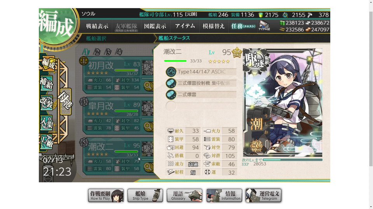Switch to fleet tab 4
Viewport: 373px width, 209px height.
(x=119, y=52)
